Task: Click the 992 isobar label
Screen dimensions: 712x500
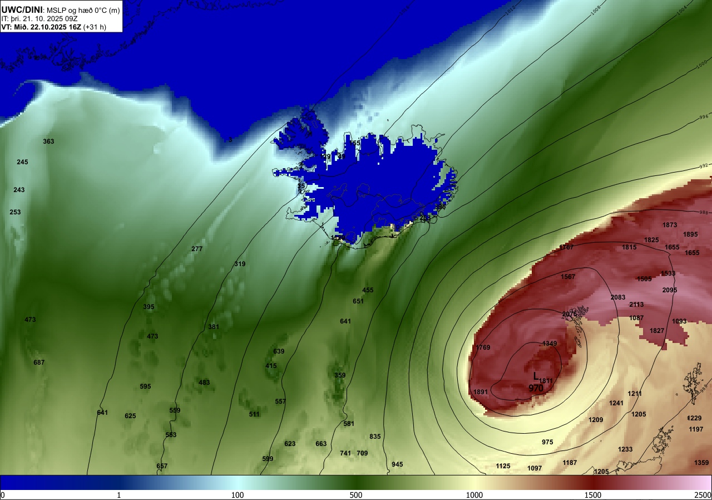Action: pyautogui.click(x=704, y=165)
